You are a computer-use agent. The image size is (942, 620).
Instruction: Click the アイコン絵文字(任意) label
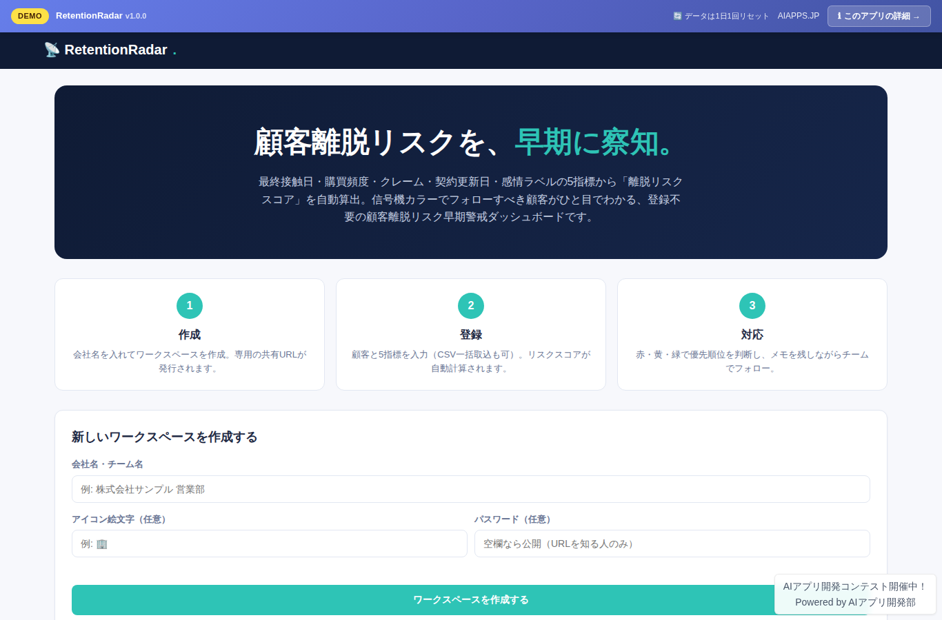pos(121,519)
